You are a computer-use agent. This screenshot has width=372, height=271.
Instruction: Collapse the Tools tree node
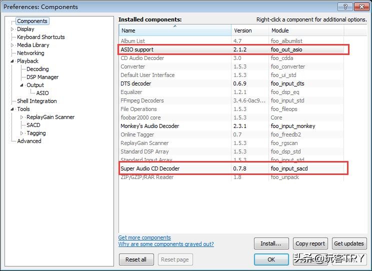pyautogui.click(x=12, y=109)
